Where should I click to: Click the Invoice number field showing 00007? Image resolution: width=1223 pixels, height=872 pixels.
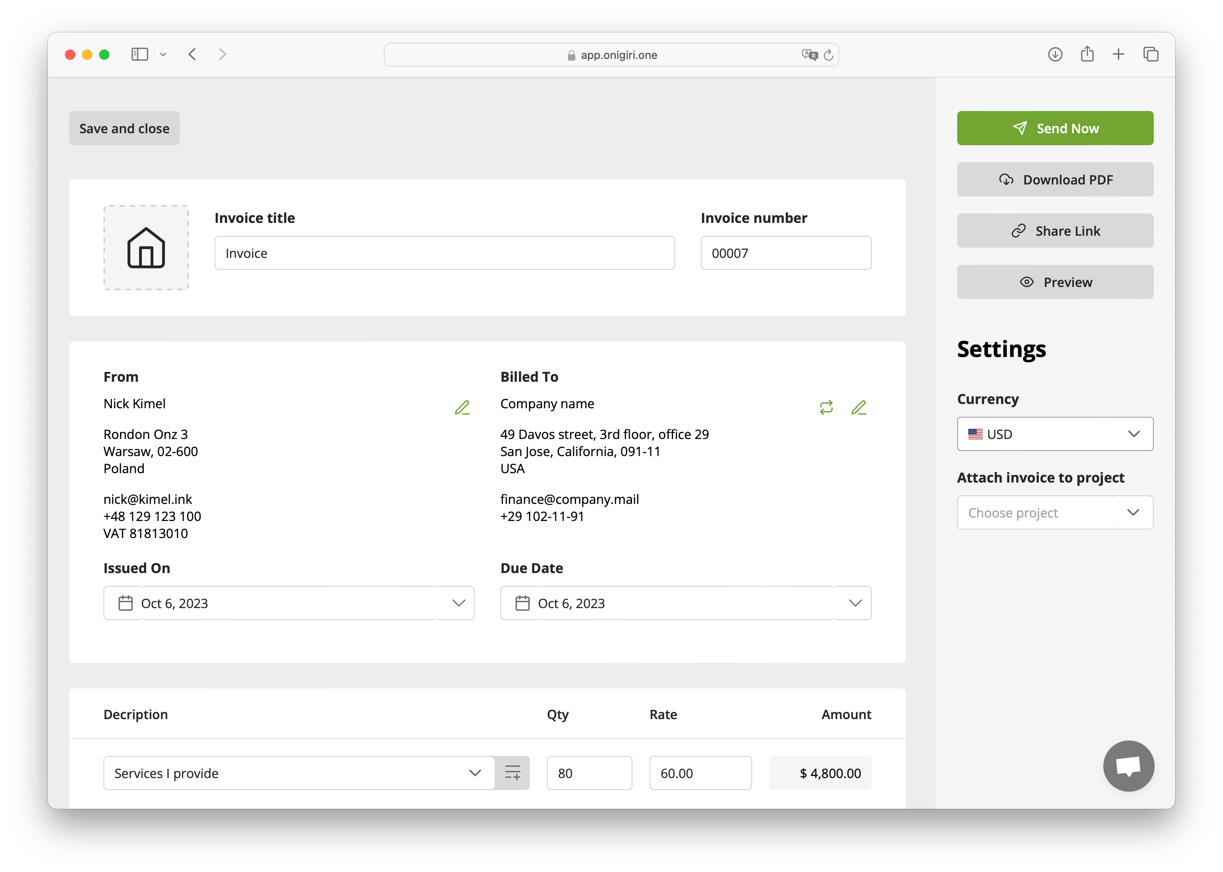coord(785,253)
